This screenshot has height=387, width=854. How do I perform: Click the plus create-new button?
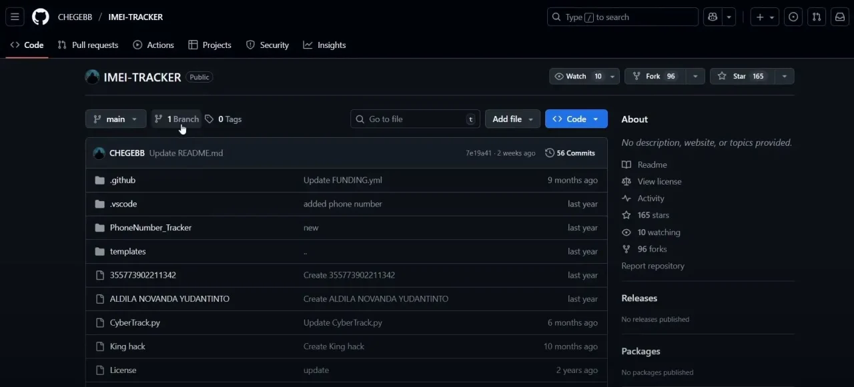click(x=765, y=17)
